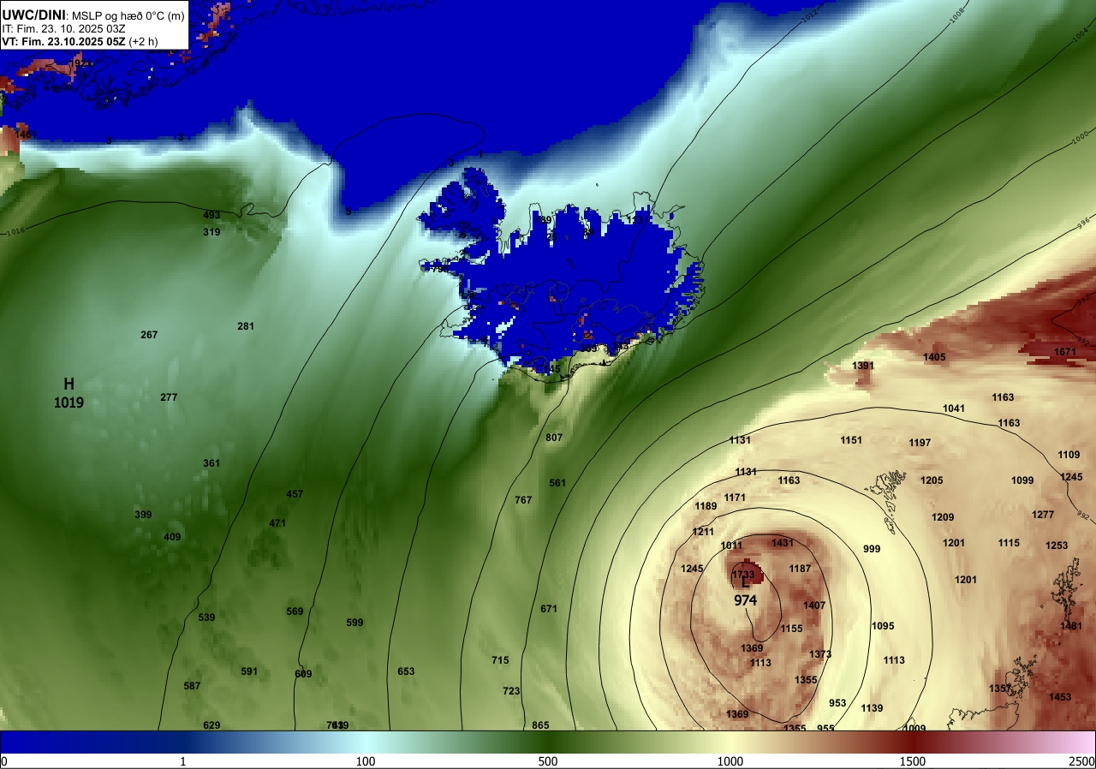Click the "1407" height value
Screen dimensions: 1096x769
[814, 605]
